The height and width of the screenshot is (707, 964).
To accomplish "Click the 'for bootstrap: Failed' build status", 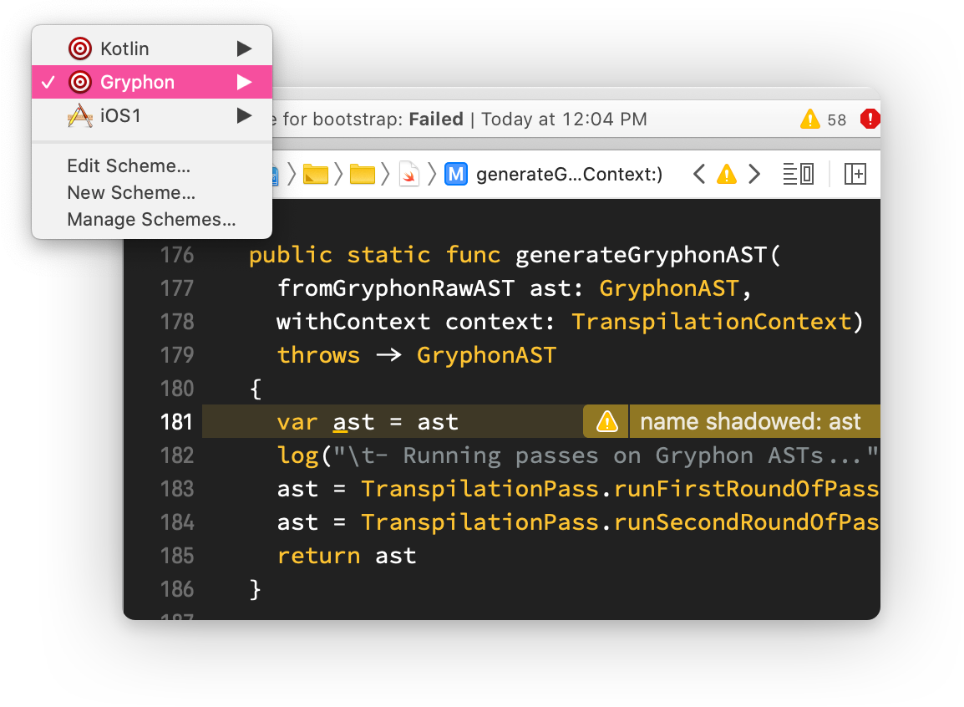I will (x=373, y=119).
